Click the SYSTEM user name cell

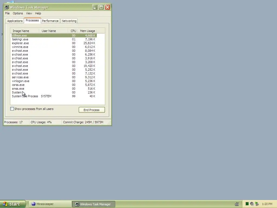pyautogui.click(x=46, y=96)
